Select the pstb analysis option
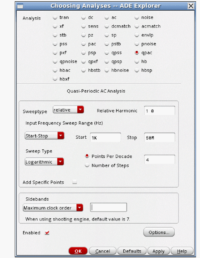The height and width of the screenshot is (258, 200). click(x=107, y=44)
